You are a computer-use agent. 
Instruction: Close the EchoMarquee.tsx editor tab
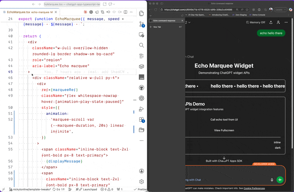(56, 12)
